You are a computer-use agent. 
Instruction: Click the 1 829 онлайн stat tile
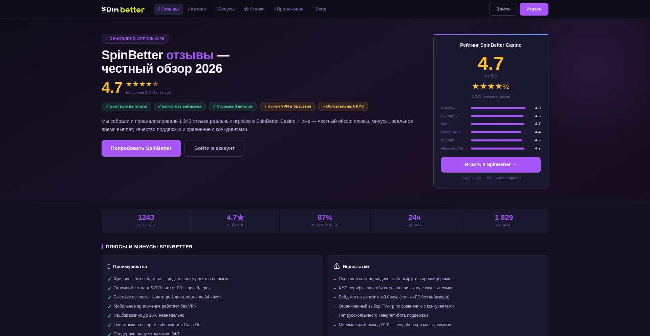click(x=504, y=221)
